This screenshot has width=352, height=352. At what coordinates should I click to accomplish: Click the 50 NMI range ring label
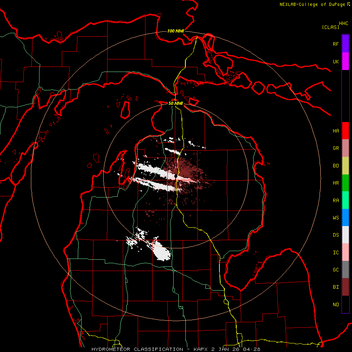tap(176, 103)
